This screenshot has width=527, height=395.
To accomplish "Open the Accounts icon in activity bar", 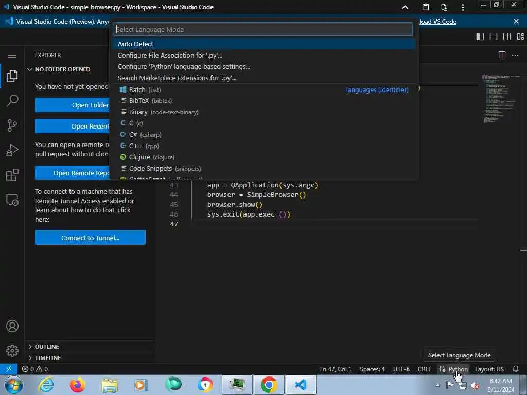I will click(12, 326).
